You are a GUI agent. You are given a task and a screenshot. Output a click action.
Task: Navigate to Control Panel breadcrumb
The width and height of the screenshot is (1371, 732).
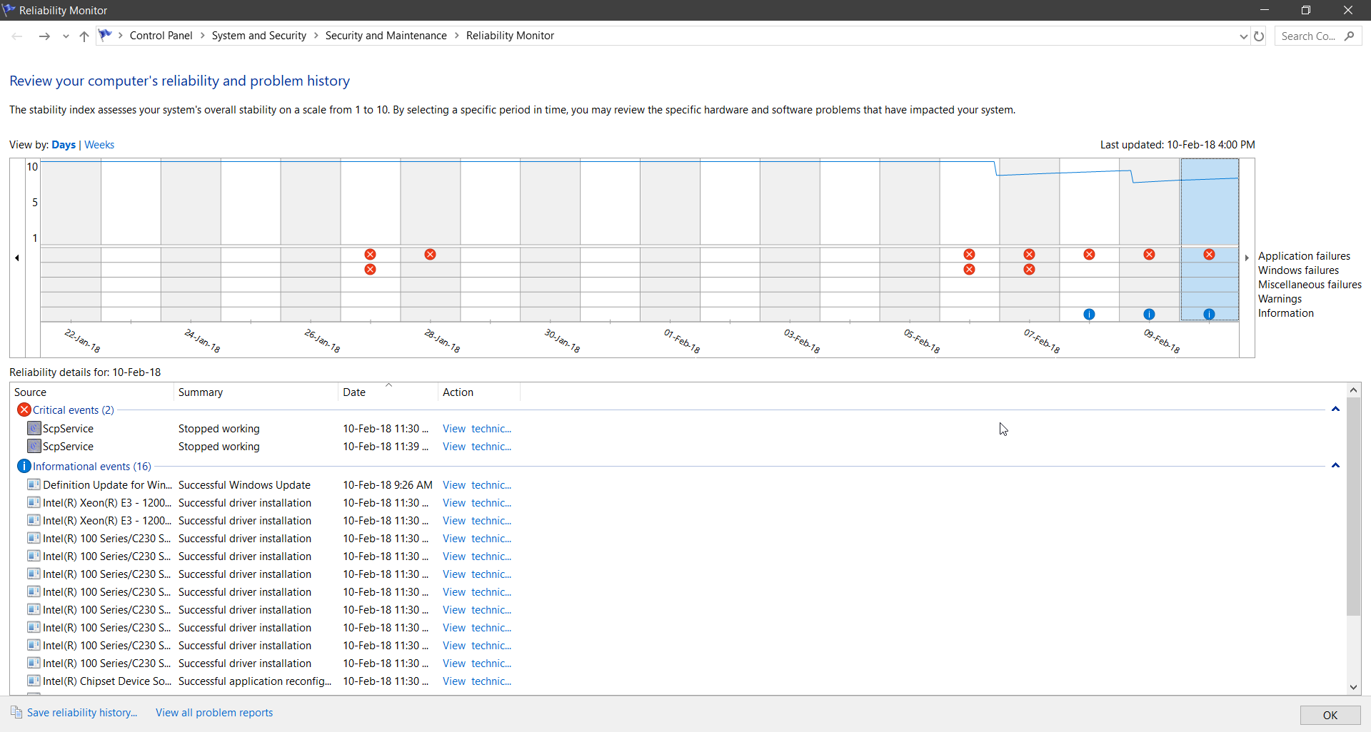tap(161, 36)
